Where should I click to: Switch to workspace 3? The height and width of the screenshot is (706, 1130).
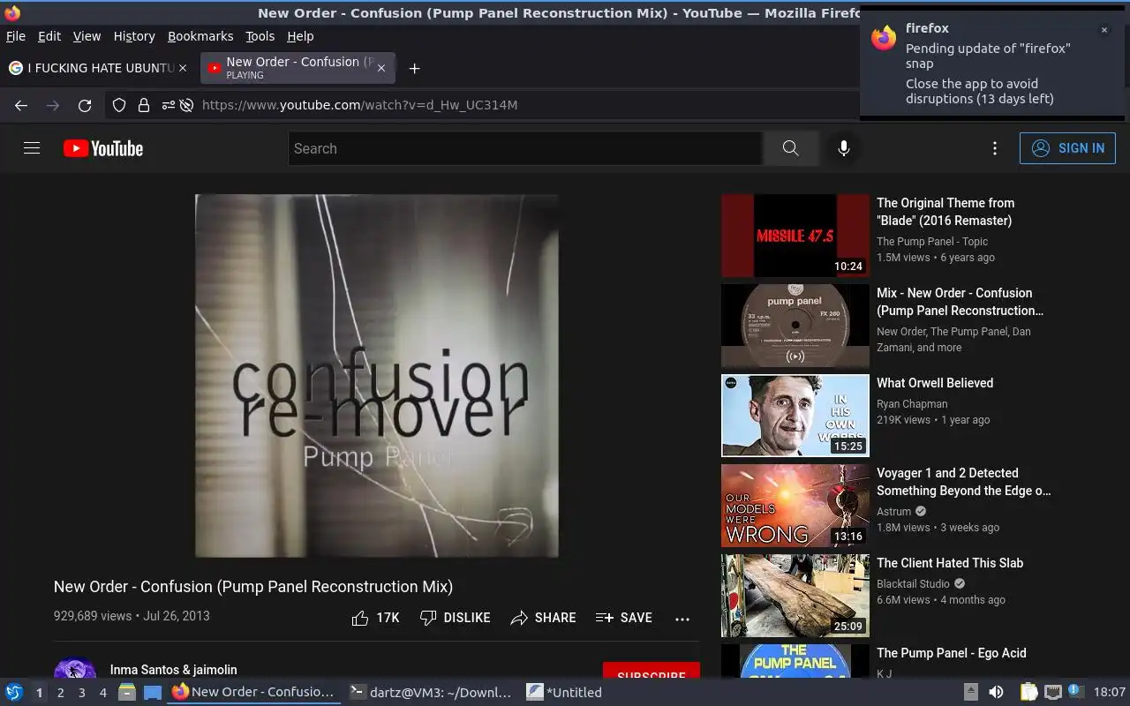pyautogui.click(x=81, y=693)
